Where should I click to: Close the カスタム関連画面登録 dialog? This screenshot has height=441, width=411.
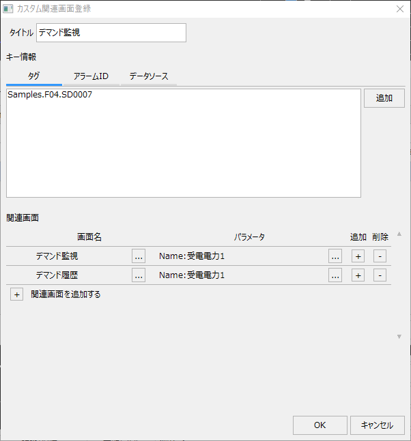399,9
